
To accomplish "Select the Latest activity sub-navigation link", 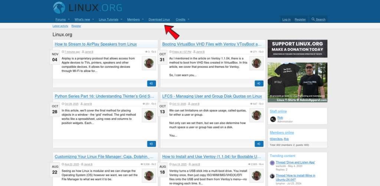I will coord(60,26).
